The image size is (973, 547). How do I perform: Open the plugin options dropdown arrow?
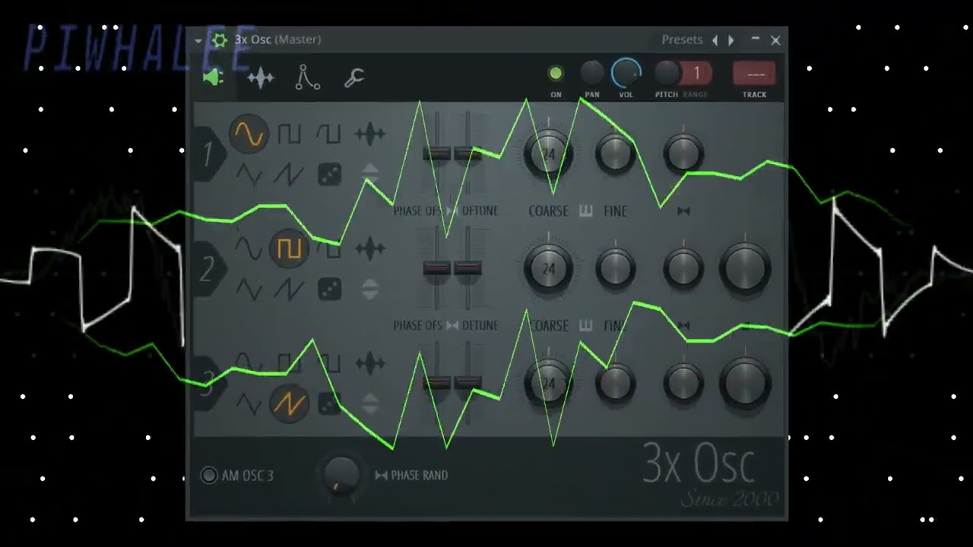[199, 40]
